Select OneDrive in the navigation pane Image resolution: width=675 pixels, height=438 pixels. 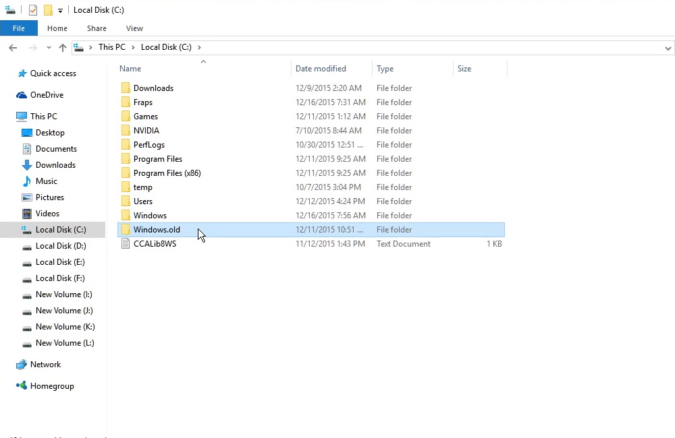click(47, 95)
